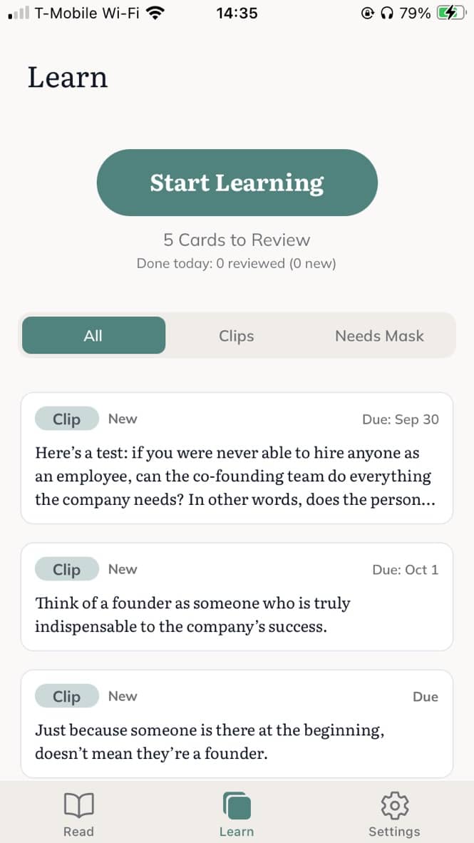Open the card about hiring employees test
The image size is (474, 843).
click(x=237, y=476)
